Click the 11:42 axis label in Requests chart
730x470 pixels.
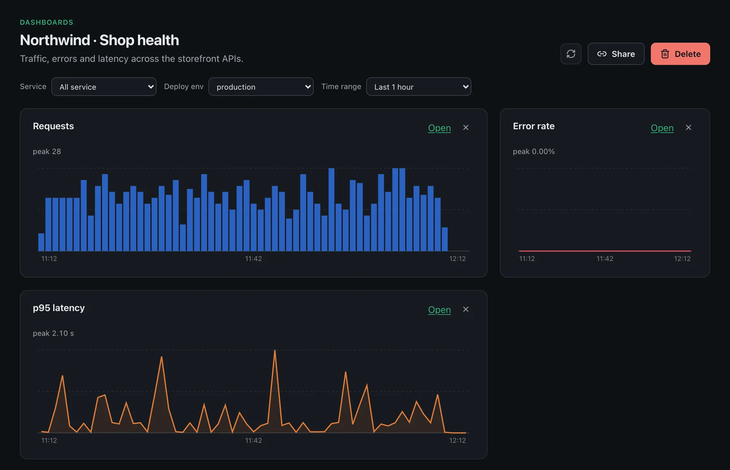pos(253,259)
